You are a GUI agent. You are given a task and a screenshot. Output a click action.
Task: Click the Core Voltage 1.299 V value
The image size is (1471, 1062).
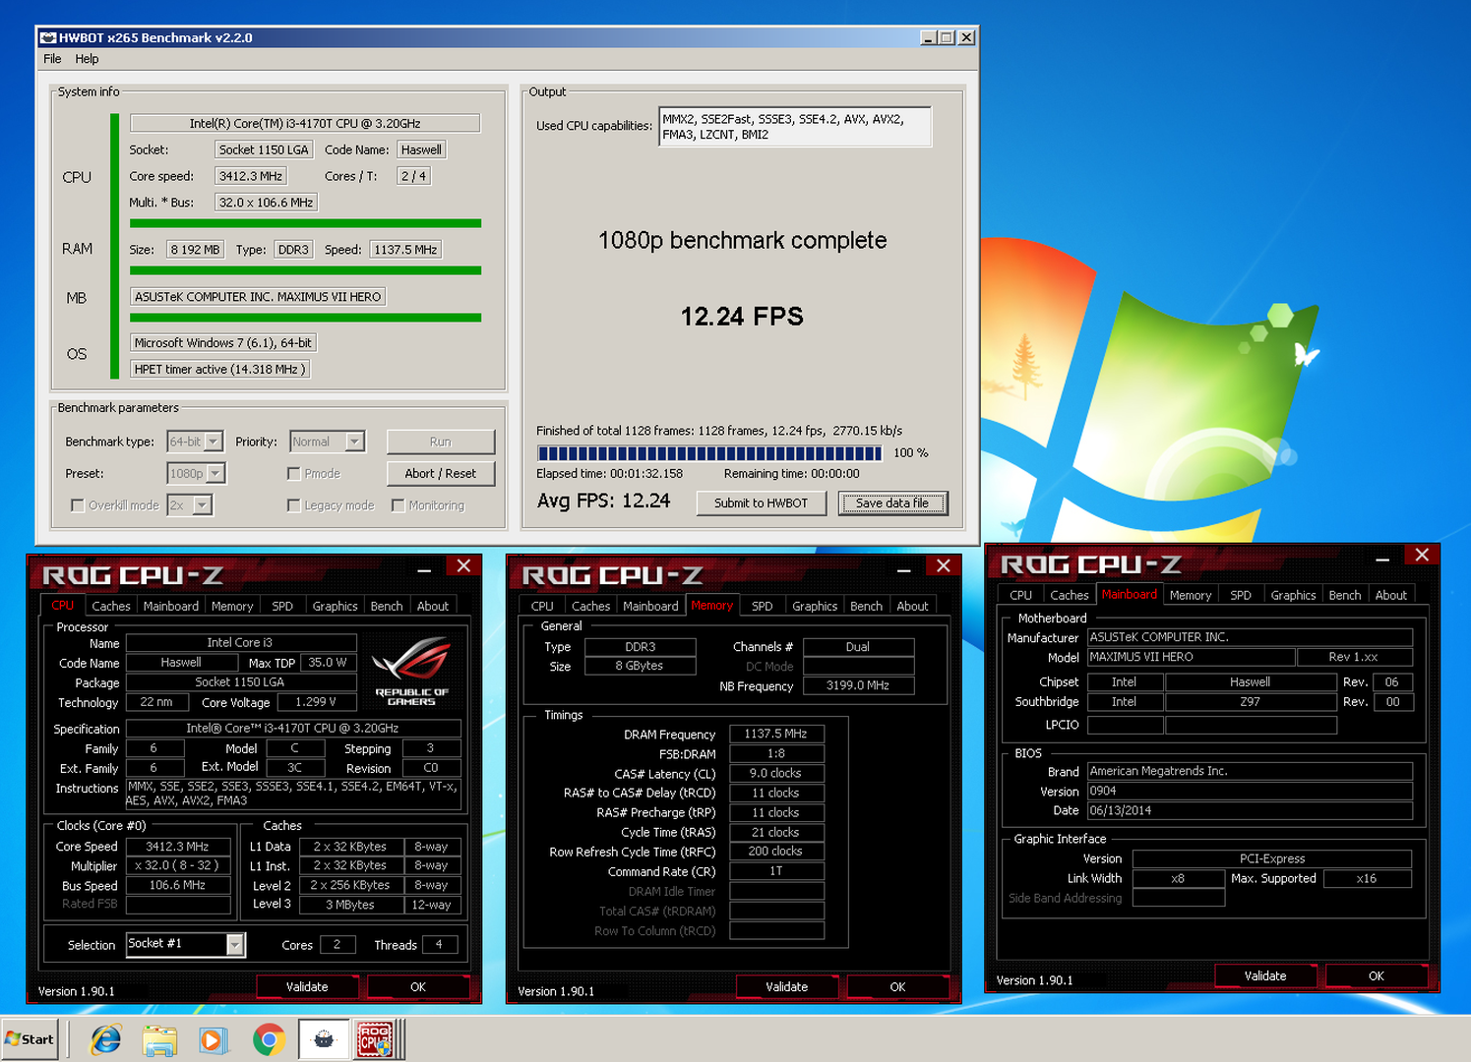pyautogui.click(x=315, y=702)
